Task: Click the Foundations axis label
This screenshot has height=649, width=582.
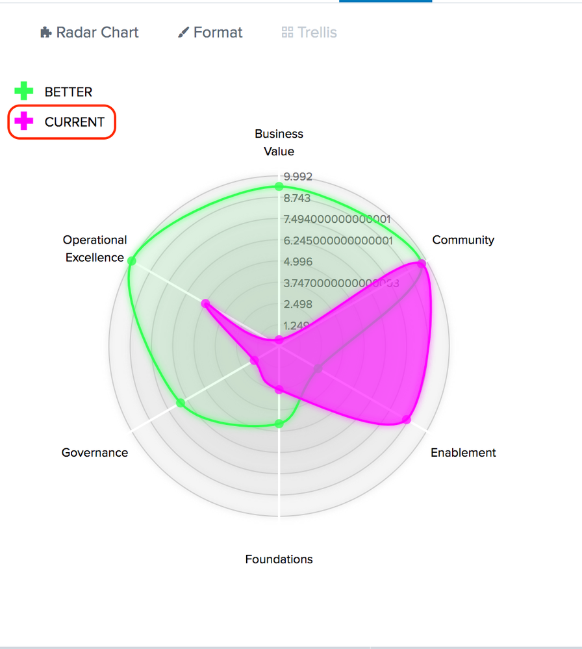Action: click(279, 559)
